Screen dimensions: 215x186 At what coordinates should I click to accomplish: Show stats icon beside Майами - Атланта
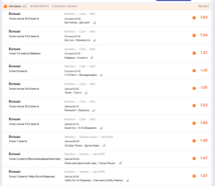(x=92, y=58)
